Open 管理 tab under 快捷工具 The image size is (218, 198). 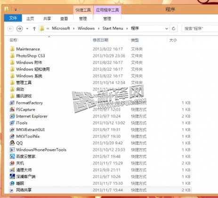point(83,18)
